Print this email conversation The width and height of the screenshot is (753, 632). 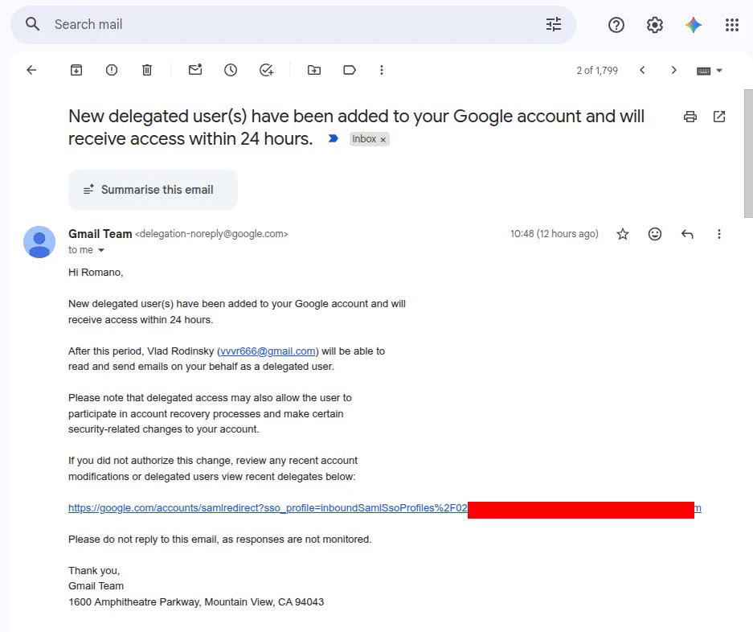coord(690,117)
